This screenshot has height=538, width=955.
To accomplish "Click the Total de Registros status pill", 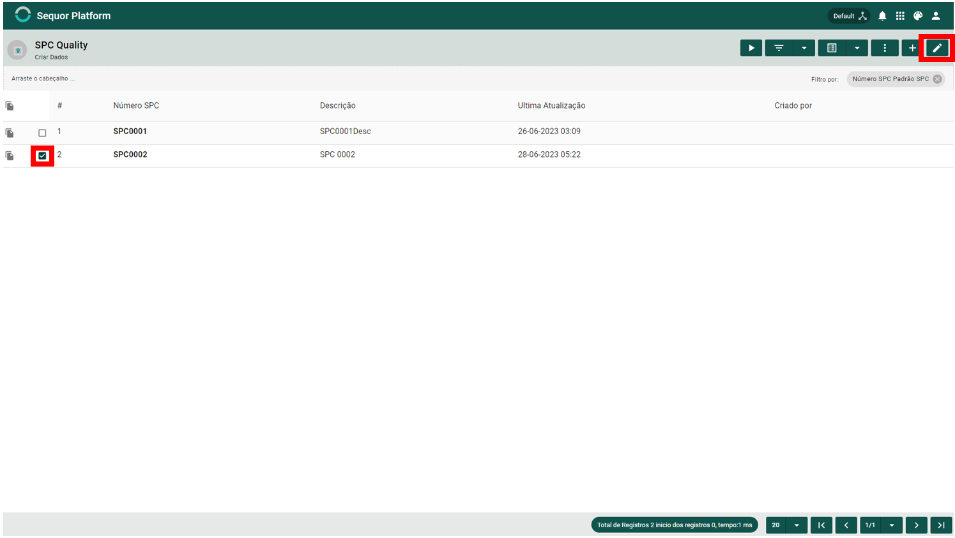I will [x=675, y=525].
